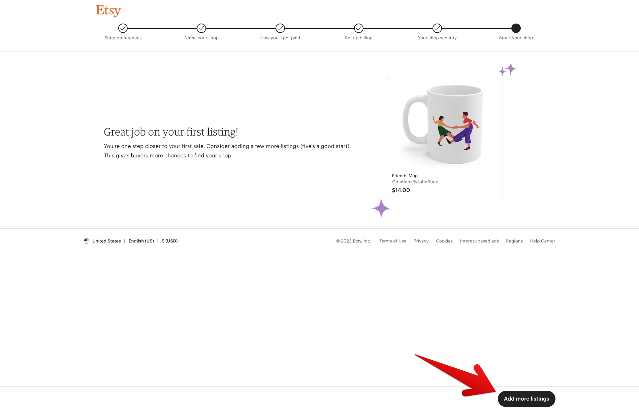Open the Help Center link
The height and width of the screenshot is (411, 639).
543,241
